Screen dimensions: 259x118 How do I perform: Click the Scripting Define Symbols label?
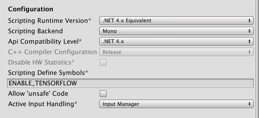pos(48,73)
